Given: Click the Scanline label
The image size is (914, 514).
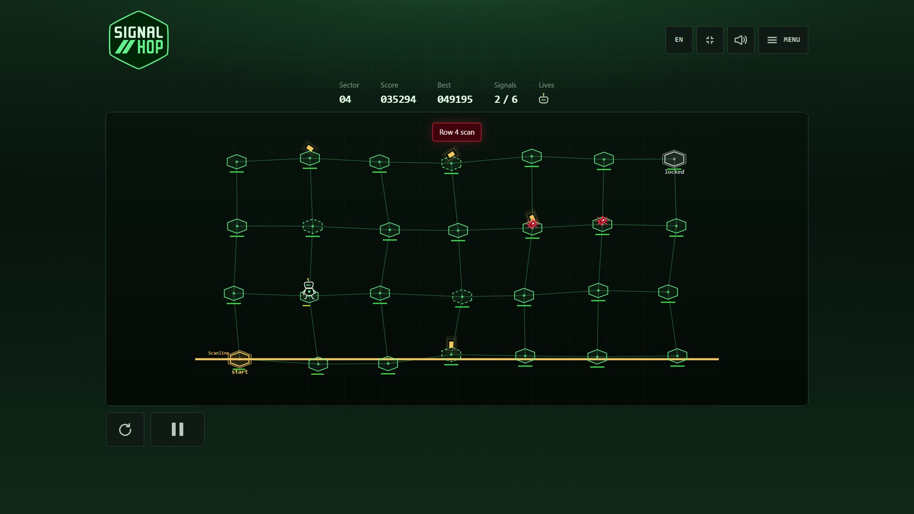Looking at the screenshot, I should [219, 353].
